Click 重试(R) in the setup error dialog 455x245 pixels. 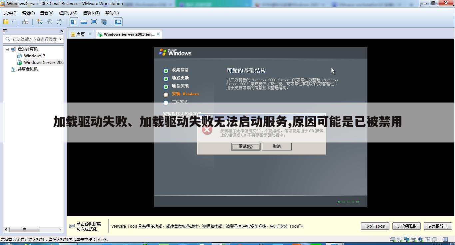(x=245, y=146)
